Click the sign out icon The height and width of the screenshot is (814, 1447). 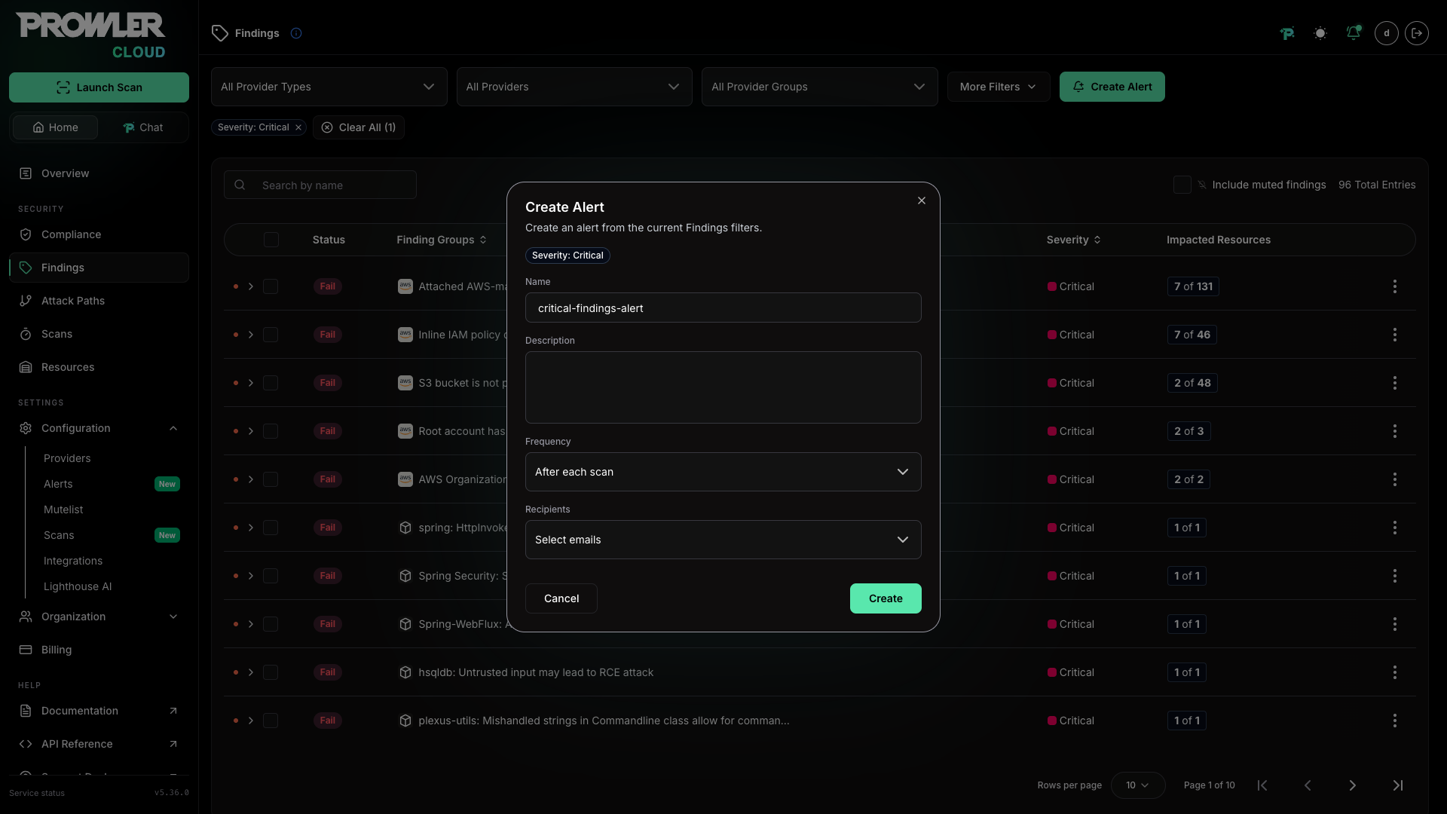(1417, 33)
